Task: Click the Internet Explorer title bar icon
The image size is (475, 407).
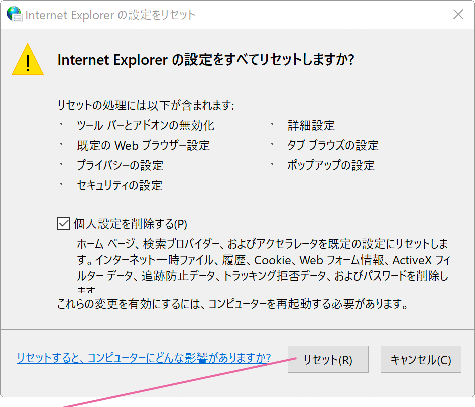Action: (x=14, y=14)
